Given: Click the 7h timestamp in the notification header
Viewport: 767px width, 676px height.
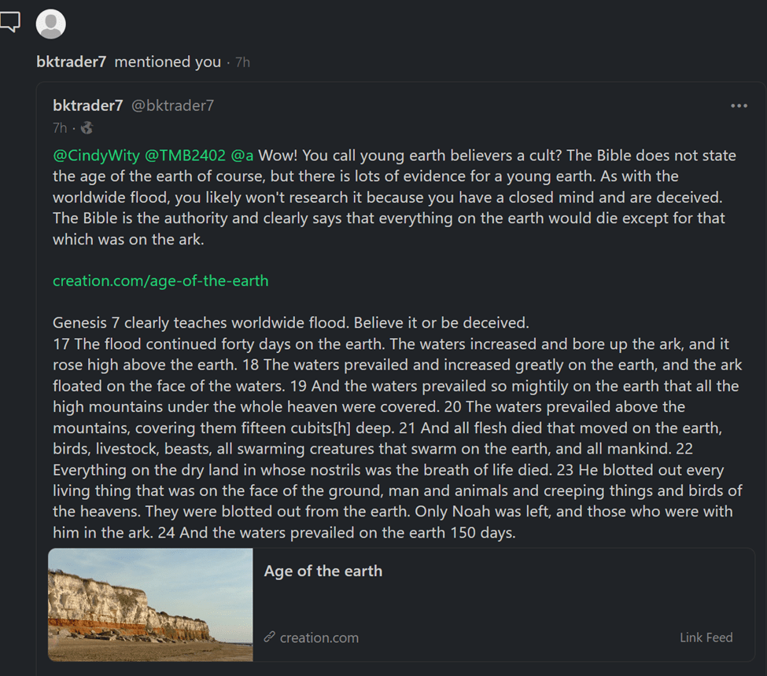Looking at the screenshot, I should click(x=242, y=62).
